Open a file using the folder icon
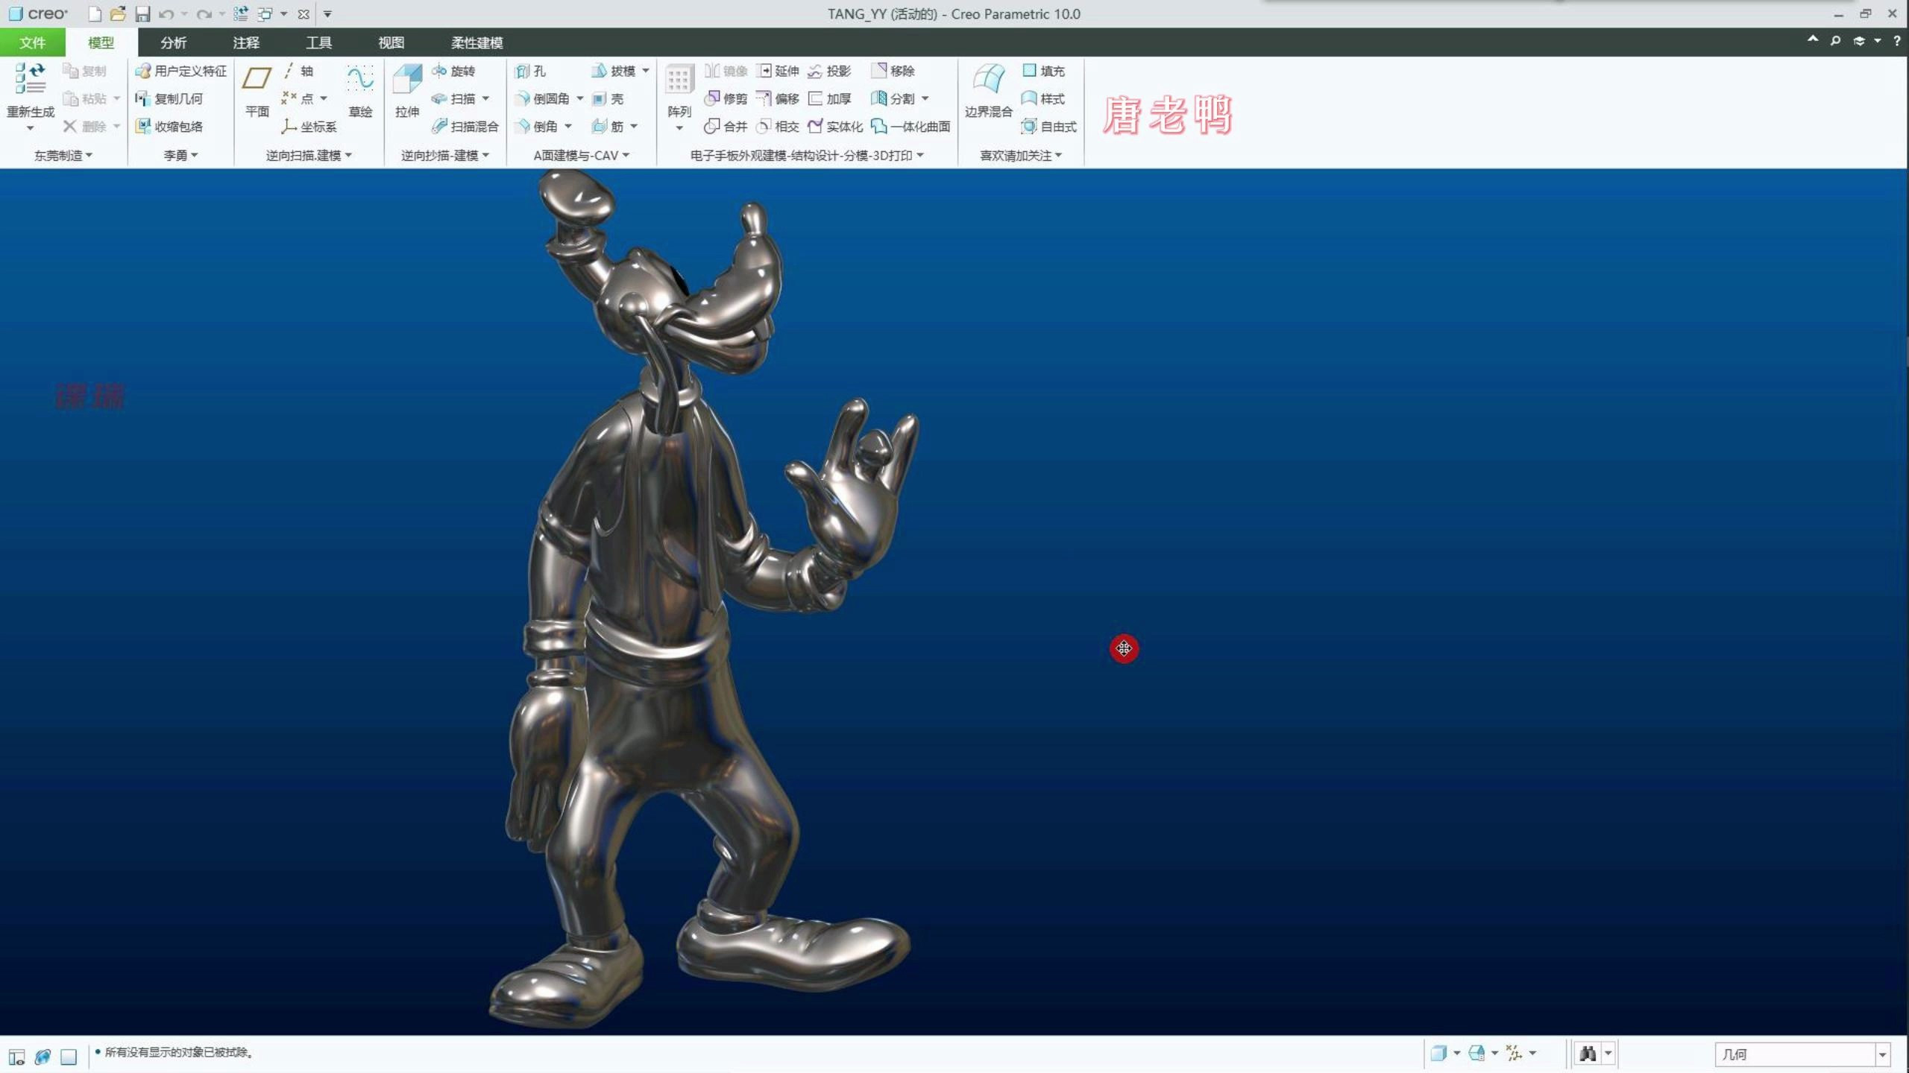This screenshot has width=1909, height=1073. (118, 14)
